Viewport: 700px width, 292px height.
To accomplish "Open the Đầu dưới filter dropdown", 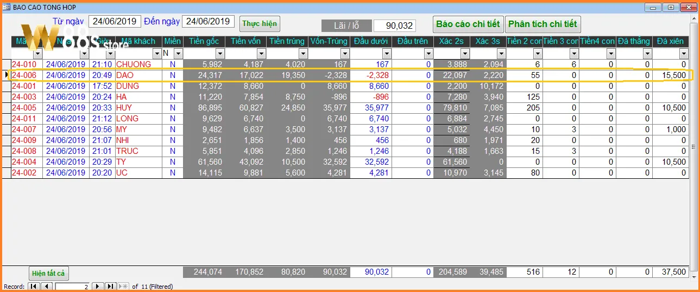I will (386, 54).
